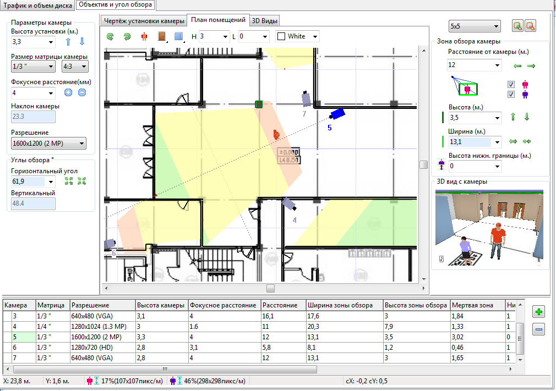556x391 pixels.
Task: Add a camera with the green plus button
Action: [x=539, y=312]
